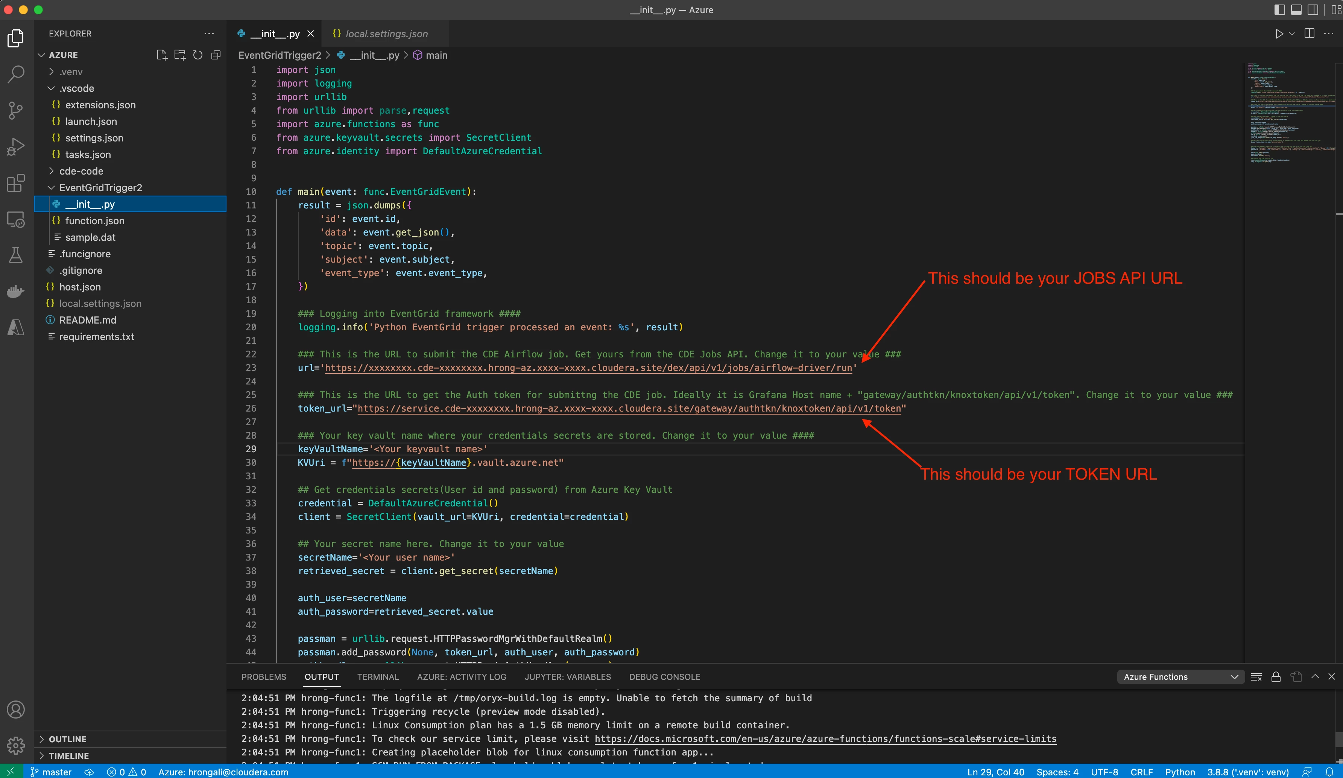This screenshot has width=1343, height=778.
Task: Maximize the panel with up chevron
Action: [1315, 676]
